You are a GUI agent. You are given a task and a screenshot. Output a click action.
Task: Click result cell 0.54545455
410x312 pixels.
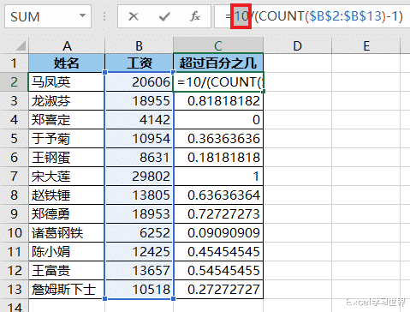click(218, 271)
